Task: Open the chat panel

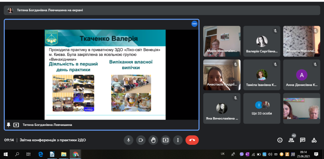Action: click(x=302, y=140)
